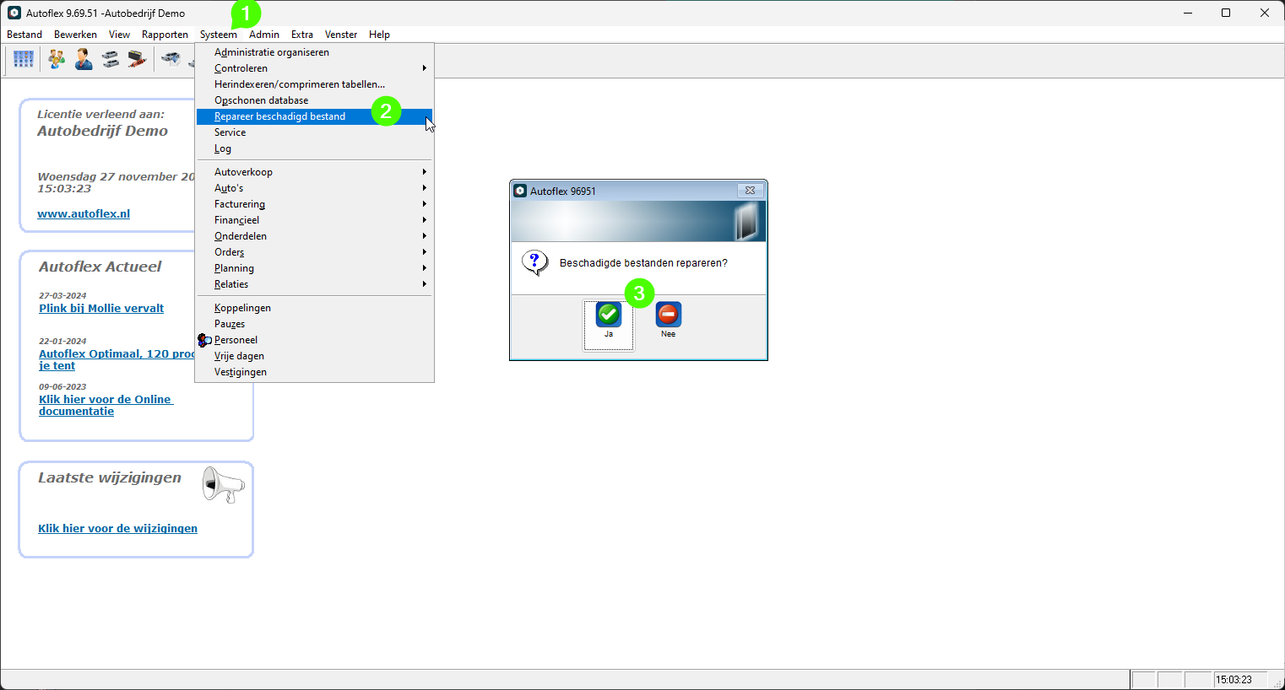Open Vestigingen menu entry
This screenshot has width=1285, height=690.
[x=315, y=372]
